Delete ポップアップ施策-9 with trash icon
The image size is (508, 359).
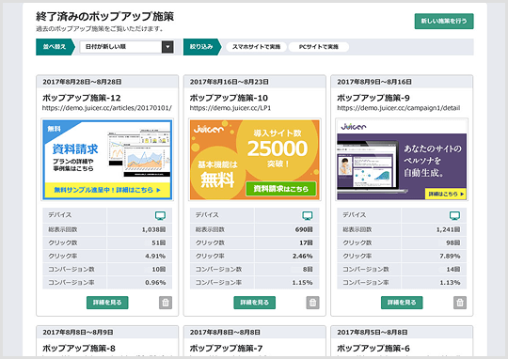460,303
